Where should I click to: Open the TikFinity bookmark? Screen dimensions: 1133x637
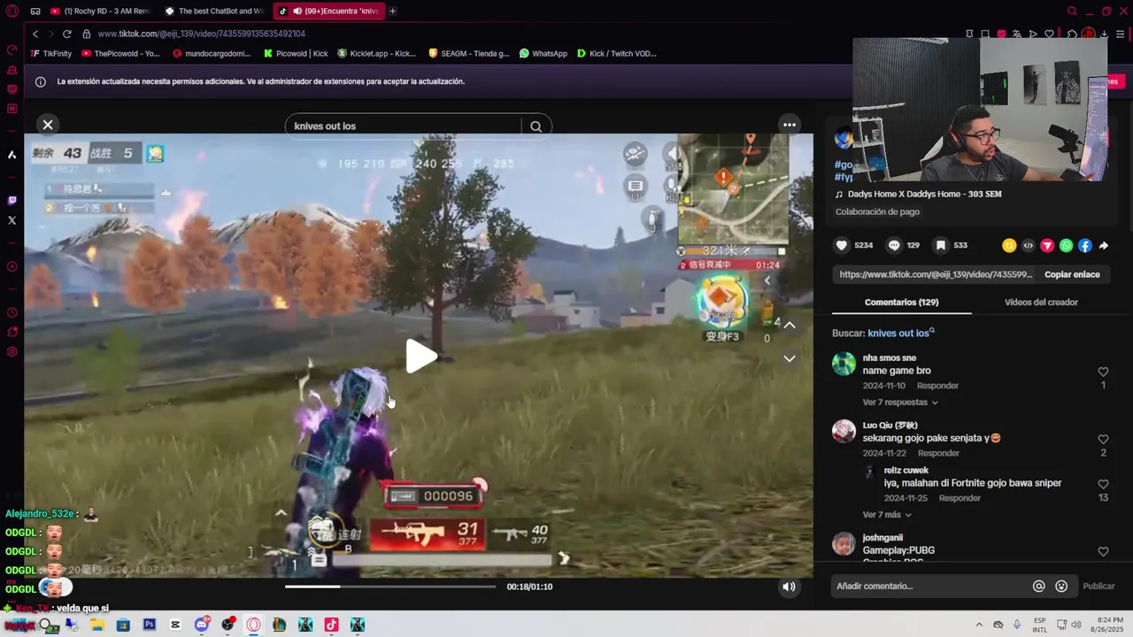[51, 53]
